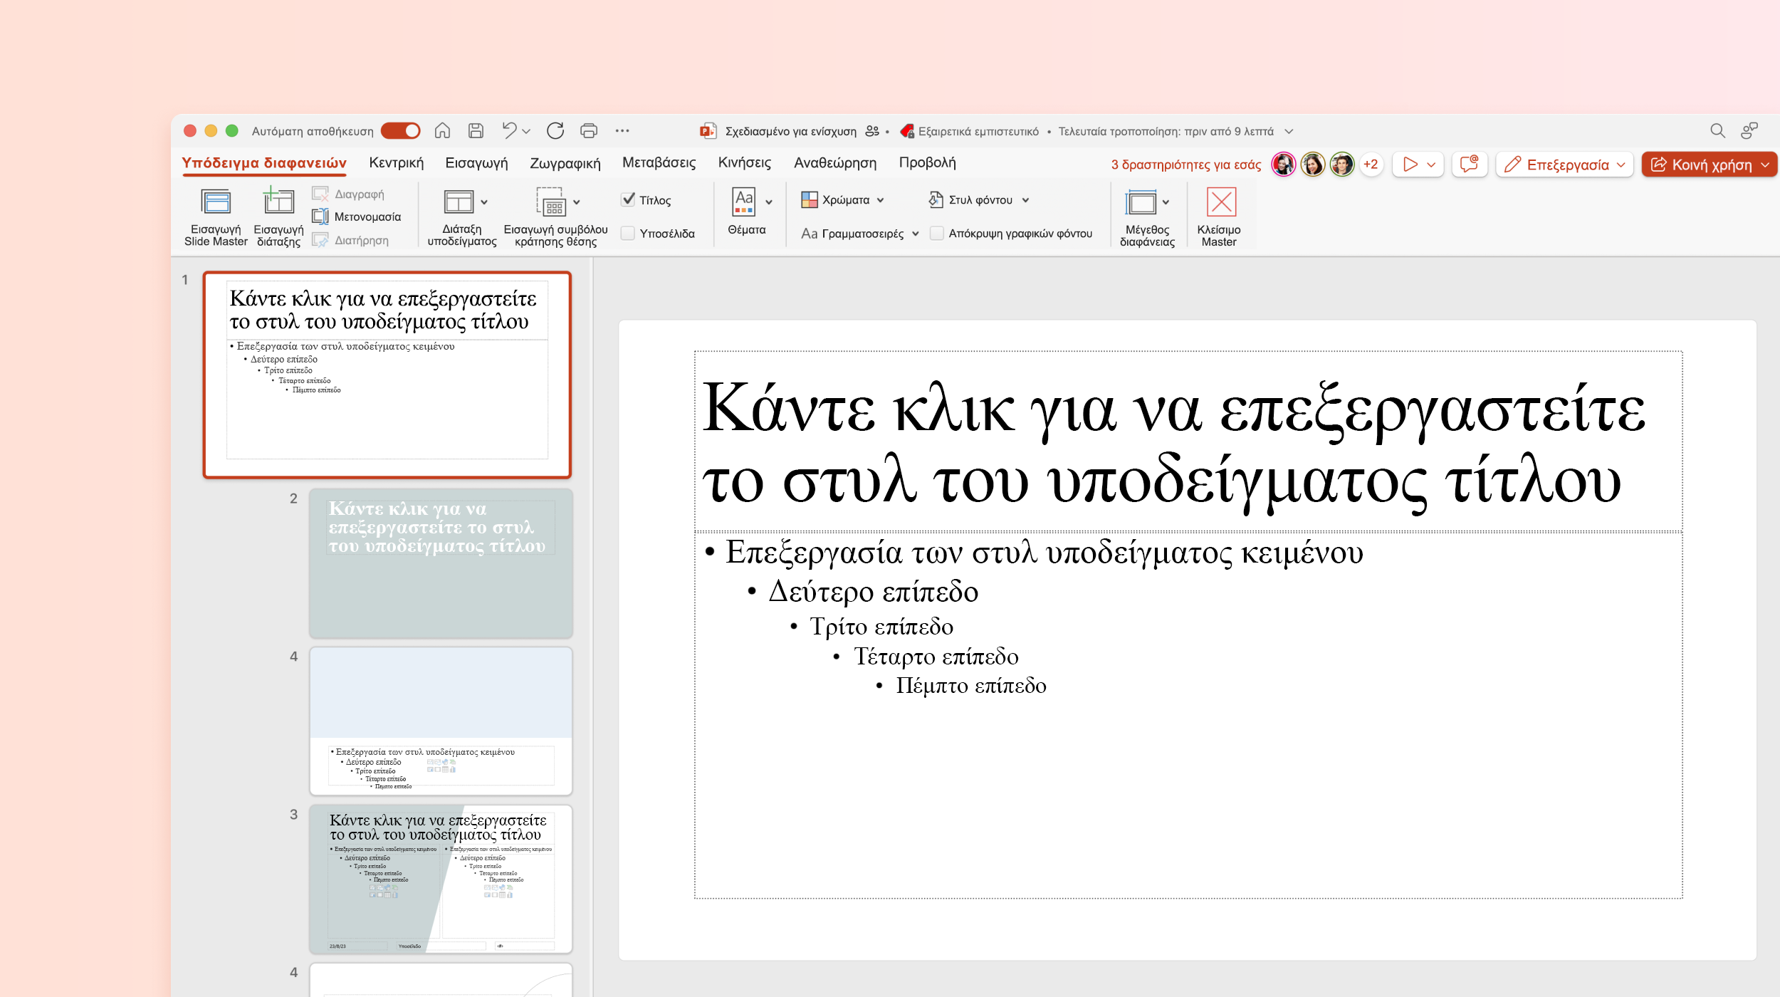Expand the Undo history dropdown arrow

point(526,132)
